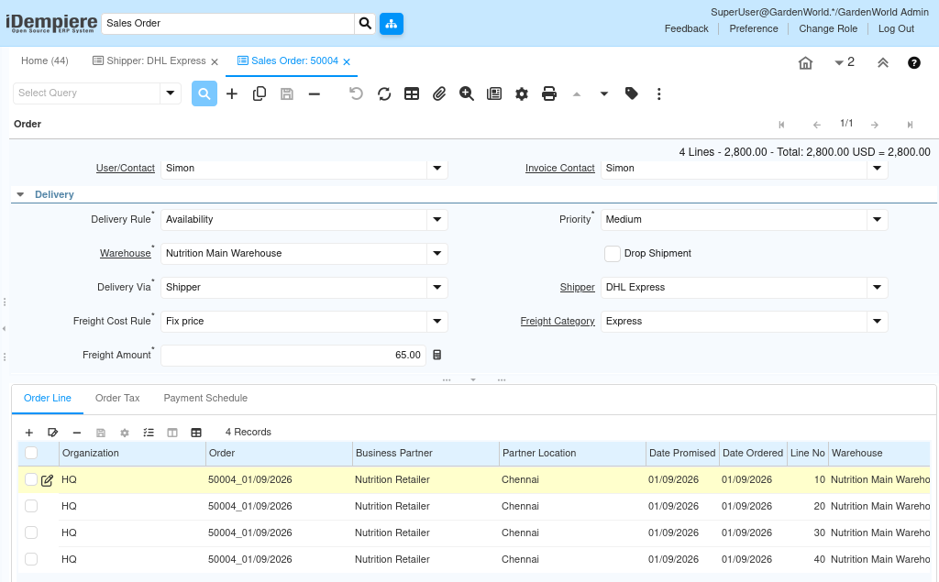The image size is (939, 582).
Task: Click the Home icon at top right
Action: click(x=805, y=62)
